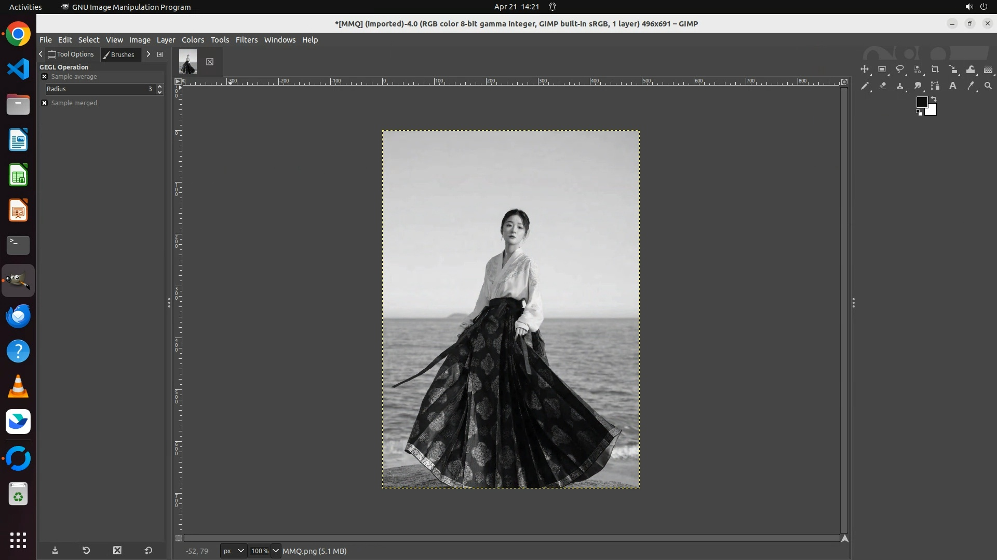Viewport: 997px width, 560px height.
Task: Toggle quick mask at canvas corner
Action: pyautogui.click(x=179, y=538)
